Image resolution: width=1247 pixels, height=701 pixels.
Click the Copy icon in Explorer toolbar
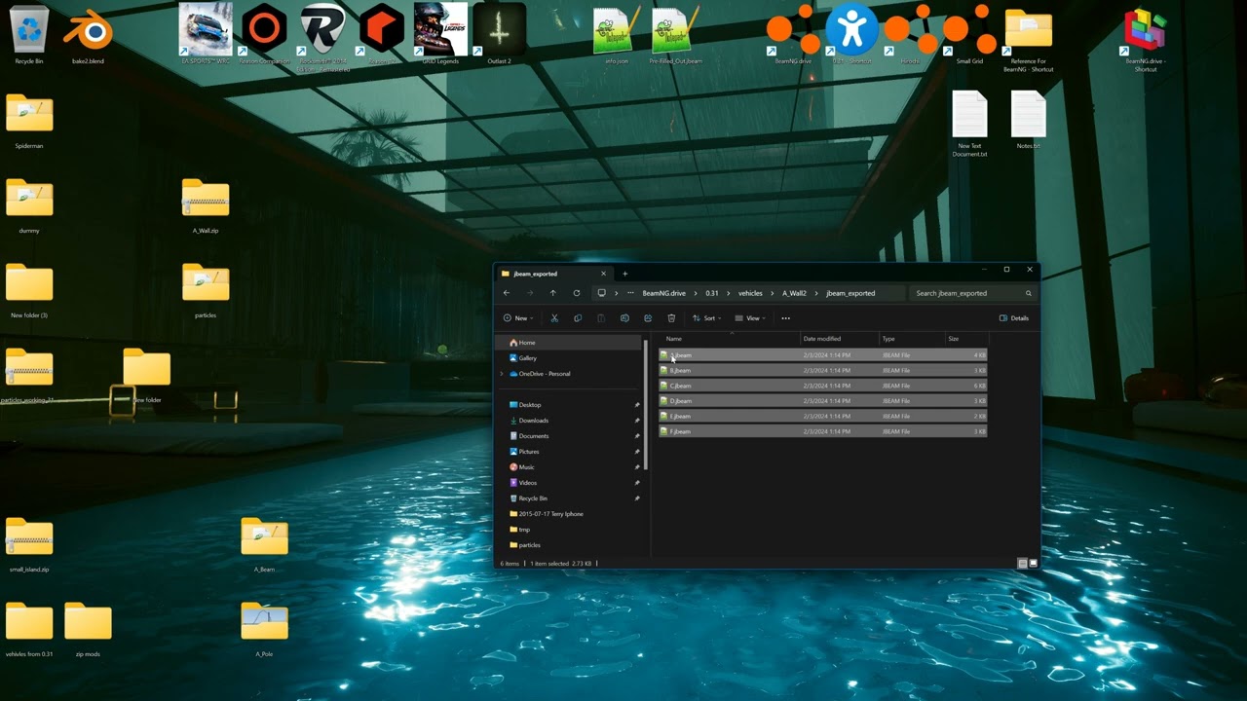578,318
